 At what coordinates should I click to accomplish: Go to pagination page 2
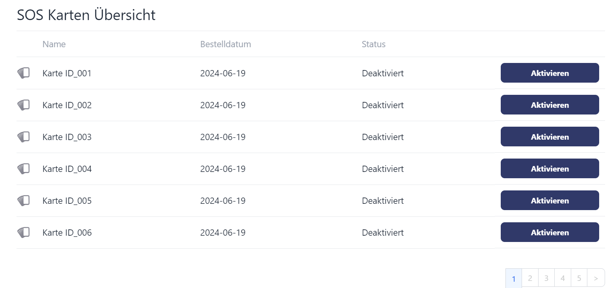coord(530,278)
